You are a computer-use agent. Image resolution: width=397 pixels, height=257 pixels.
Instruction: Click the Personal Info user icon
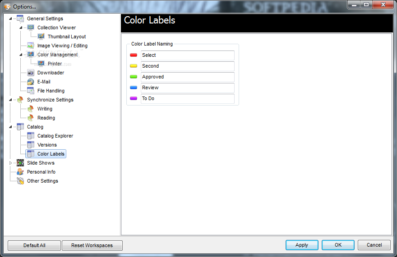pos(20,172)
